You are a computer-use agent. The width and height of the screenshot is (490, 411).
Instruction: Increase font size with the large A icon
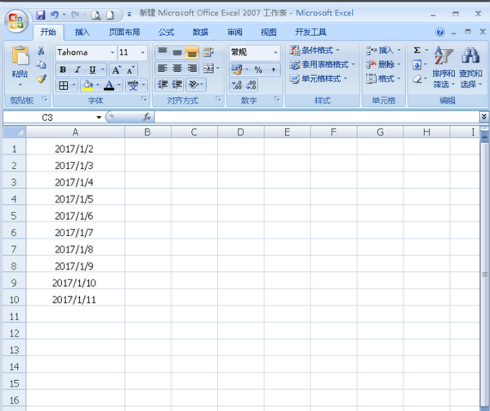(x=116, y=69)
